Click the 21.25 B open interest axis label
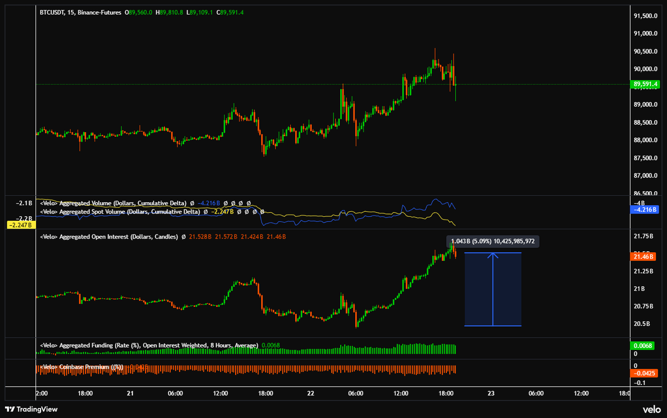The width and height of the screenshot is (667, 418). tap(644, 271)
